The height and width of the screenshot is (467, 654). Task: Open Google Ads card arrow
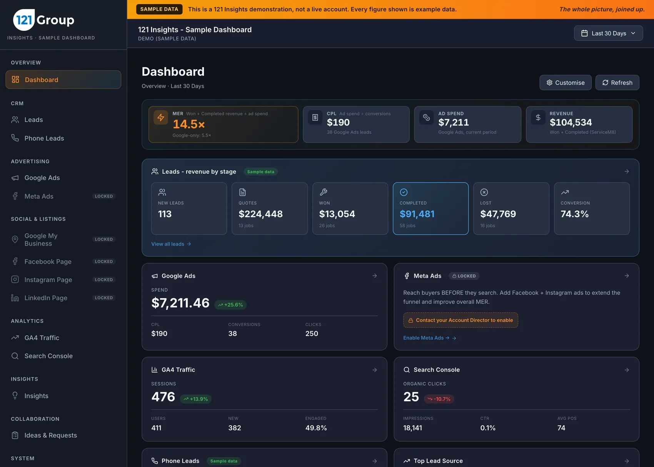375,276
